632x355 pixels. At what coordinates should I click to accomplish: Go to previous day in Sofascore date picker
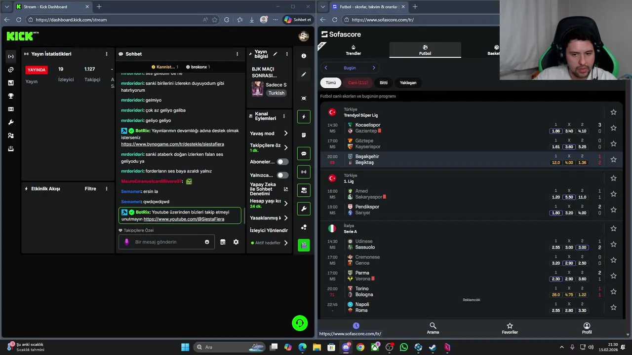(x=326, y=68)
